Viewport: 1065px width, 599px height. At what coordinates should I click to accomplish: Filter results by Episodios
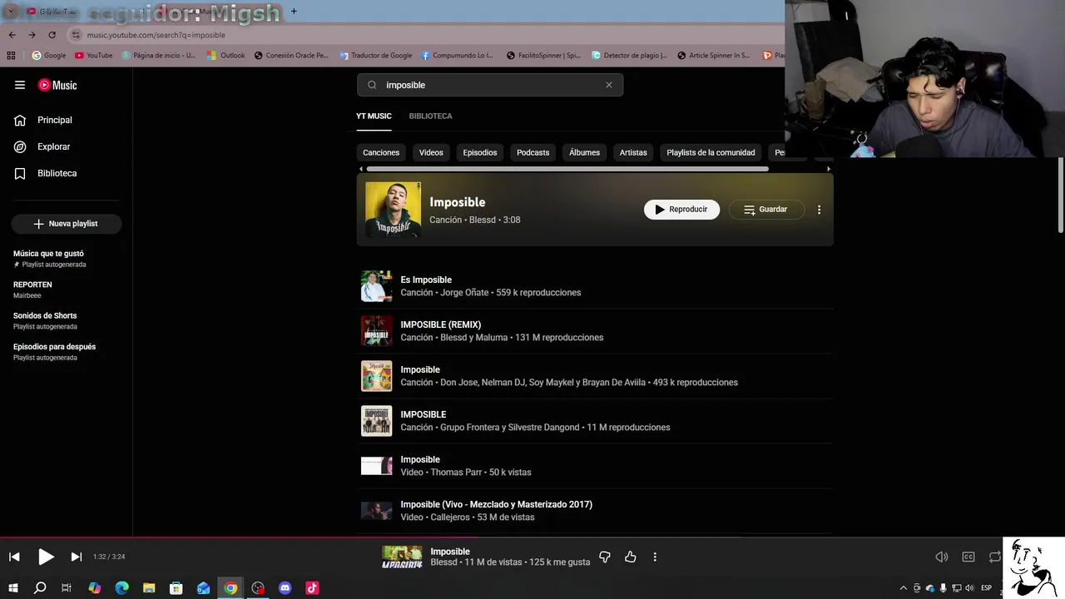[479, 152]
